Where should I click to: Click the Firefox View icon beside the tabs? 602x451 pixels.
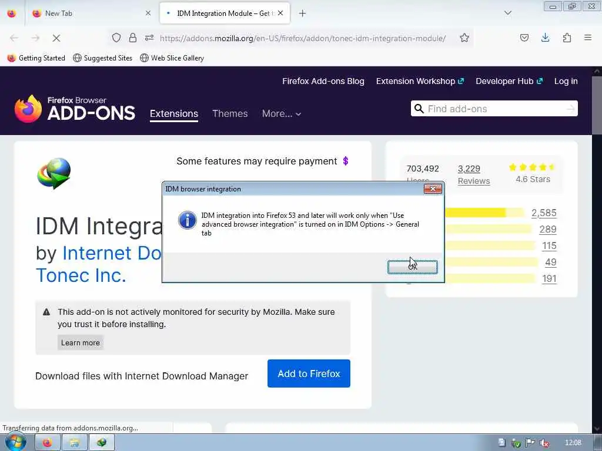click(12, 14)
